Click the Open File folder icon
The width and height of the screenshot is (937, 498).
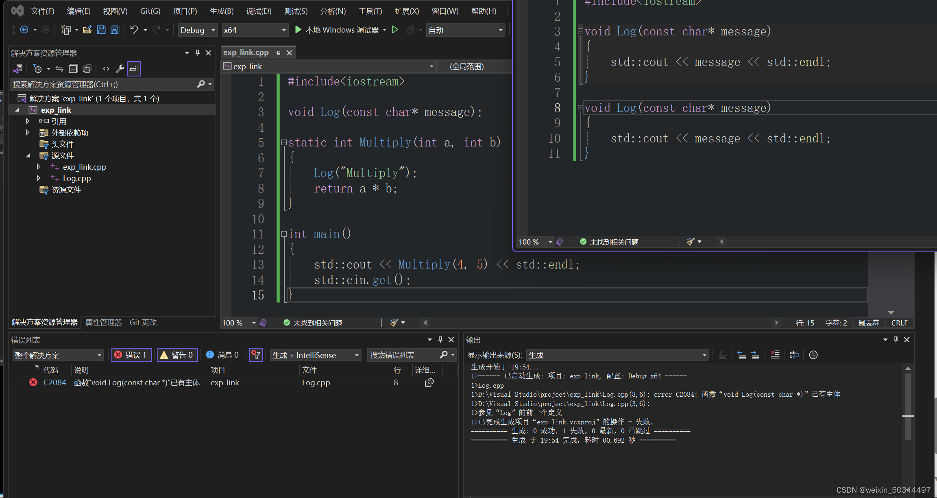click(87, 30)
